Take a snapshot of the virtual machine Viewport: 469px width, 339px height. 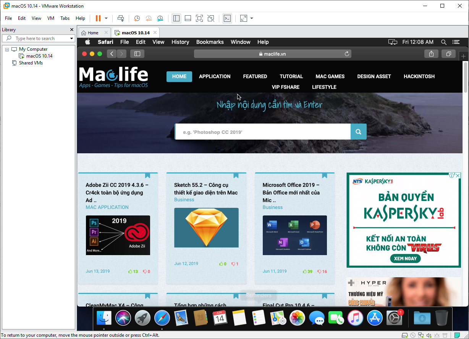pos(137,18)
